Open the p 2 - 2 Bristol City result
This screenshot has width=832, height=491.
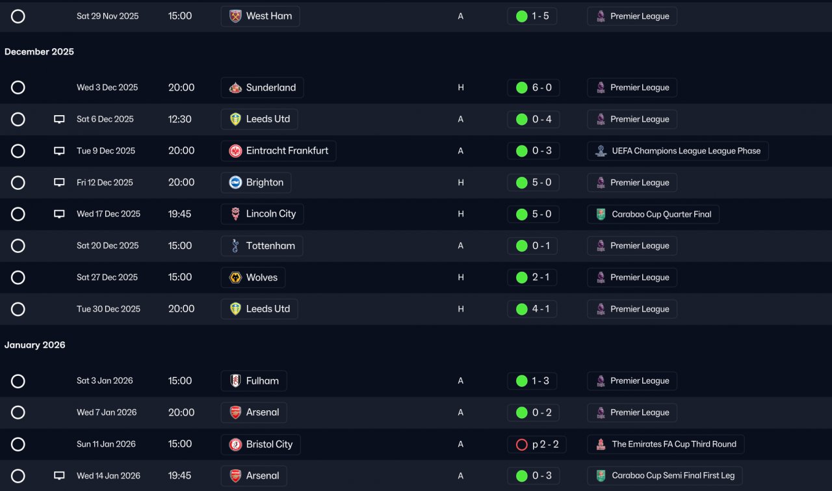pyautogui.click(x=536, y=444)
